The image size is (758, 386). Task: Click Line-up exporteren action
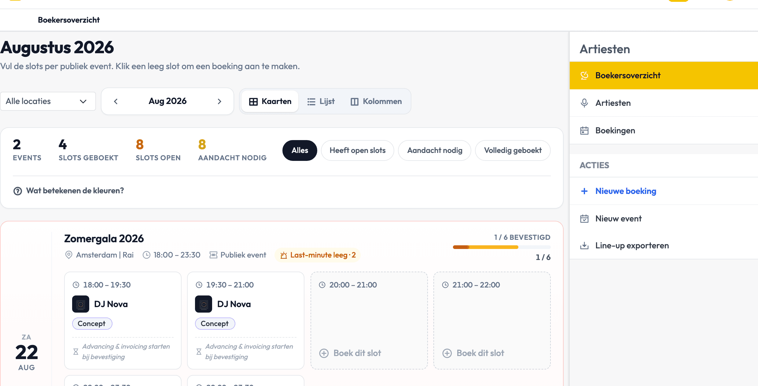664,246
